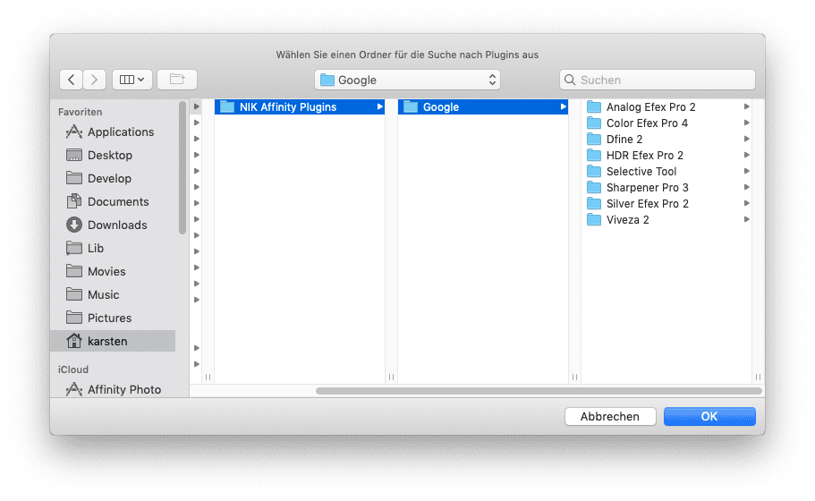Expand arrow next to Analog Efex Pro 2
Screen dimensions: 815x501
click(x=746, y=106)
